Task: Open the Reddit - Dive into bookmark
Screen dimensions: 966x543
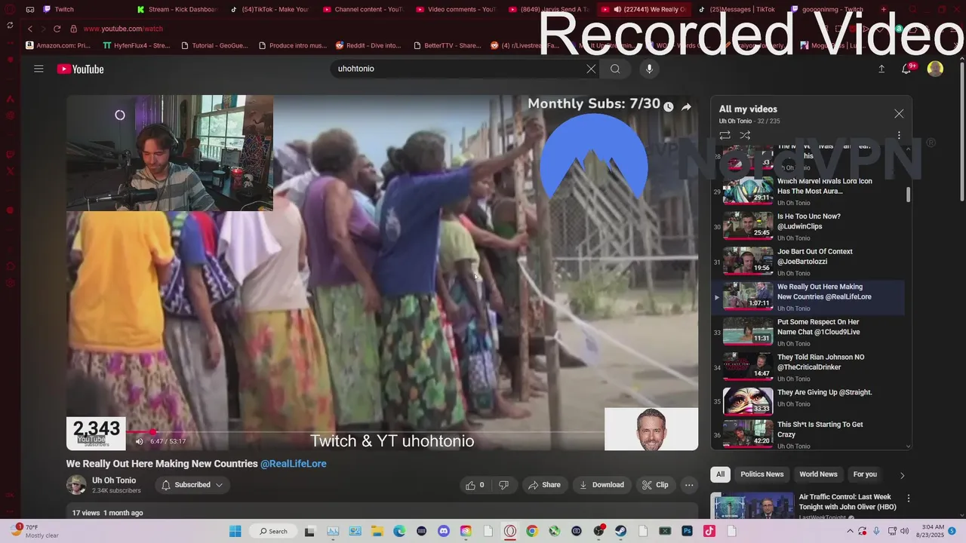Action: click(x=368, y=45)
